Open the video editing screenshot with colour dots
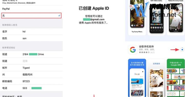Screen dimensions: 185x97 [156, 18]
